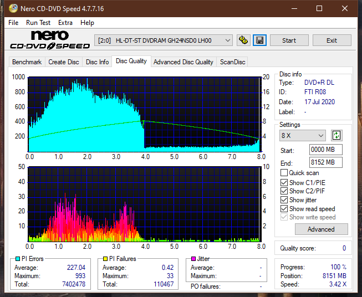The height and width of the screenshot is (297, 362).
Task: Click the Nero app icon in title bar
Action: (x=13, y=8)
